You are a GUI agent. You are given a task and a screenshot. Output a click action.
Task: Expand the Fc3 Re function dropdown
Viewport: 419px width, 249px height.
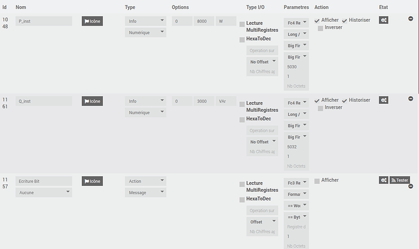click(x=296, y=183)
